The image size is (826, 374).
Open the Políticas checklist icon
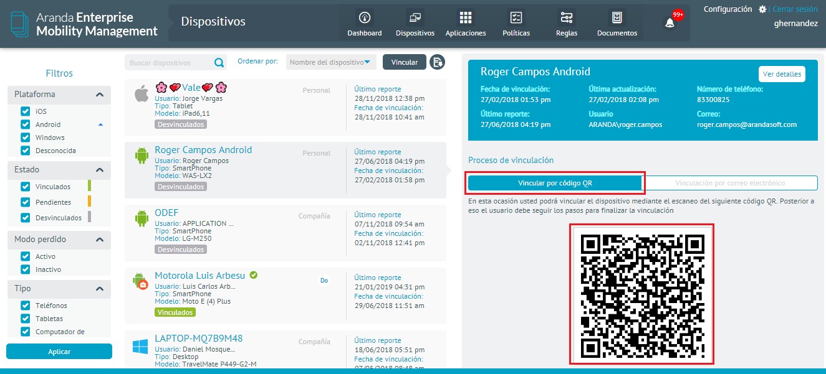click(516, 17)
